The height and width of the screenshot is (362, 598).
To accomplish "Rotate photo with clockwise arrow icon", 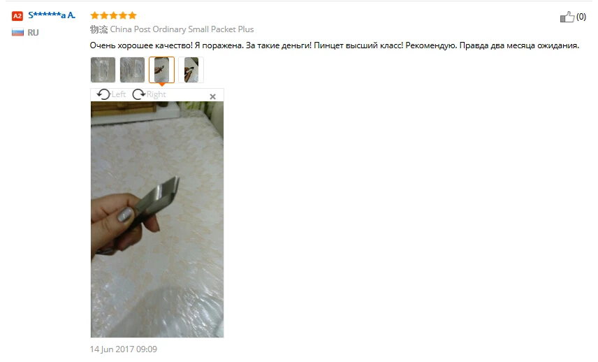I will click(139, 94).
